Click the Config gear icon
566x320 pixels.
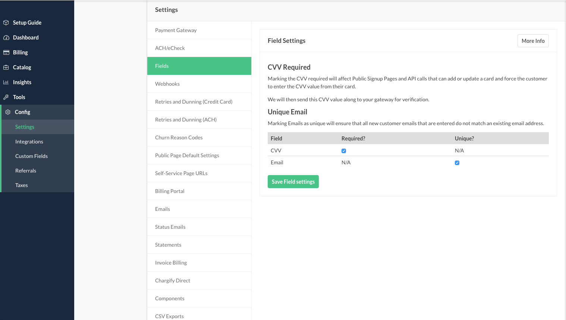pyautogui.click(x=8, y=112)
